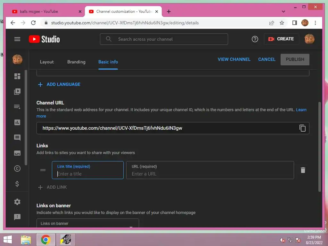Open the Content sidebar icon
The image size is (328, 246).
coord(17,91)
